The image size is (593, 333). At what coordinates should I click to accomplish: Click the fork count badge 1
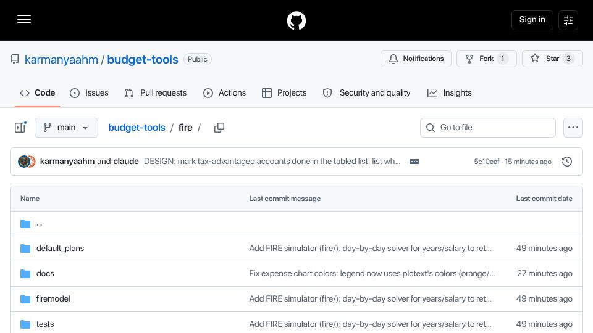click(x=503, y=59)
